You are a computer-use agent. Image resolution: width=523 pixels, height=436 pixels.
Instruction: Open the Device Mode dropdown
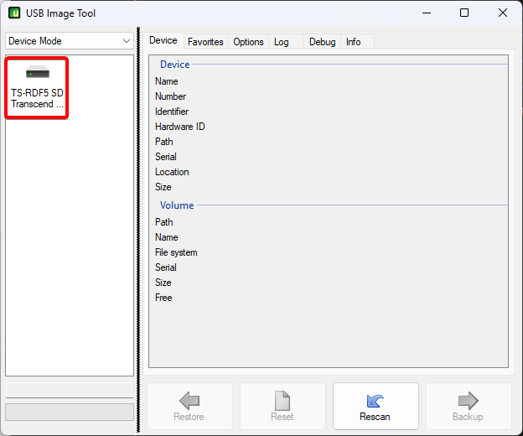pos(69,41)
